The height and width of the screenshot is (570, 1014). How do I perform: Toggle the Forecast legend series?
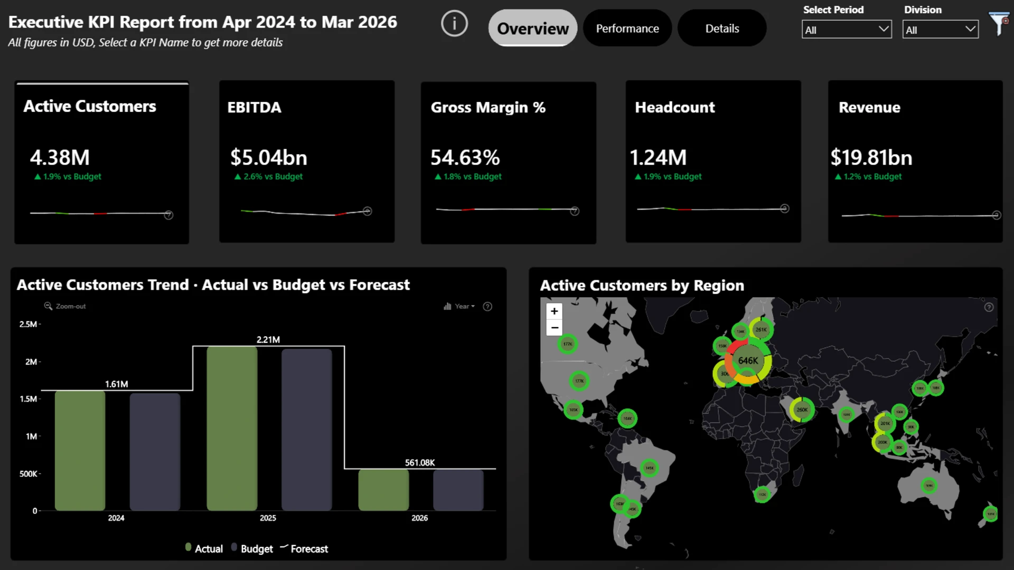point(304,548)
